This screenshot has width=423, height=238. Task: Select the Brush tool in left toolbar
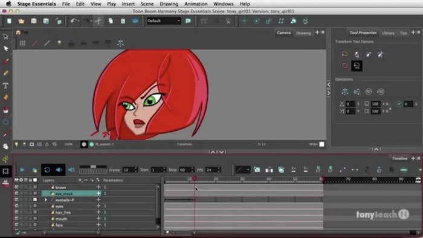coord(5,61)
